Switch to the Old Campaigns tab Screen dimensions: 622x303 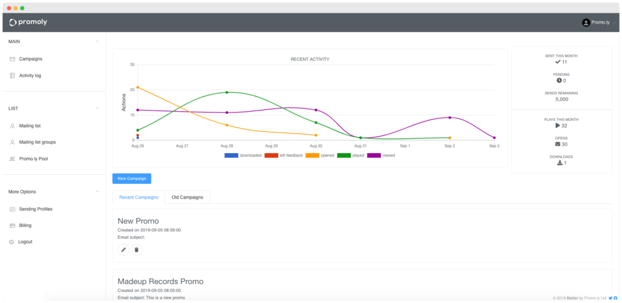point(187,197)
